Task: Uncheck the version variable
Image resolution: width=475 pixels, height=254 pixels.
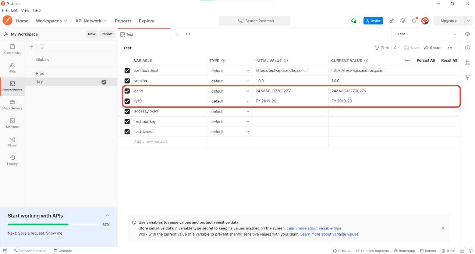Action: 127,81
